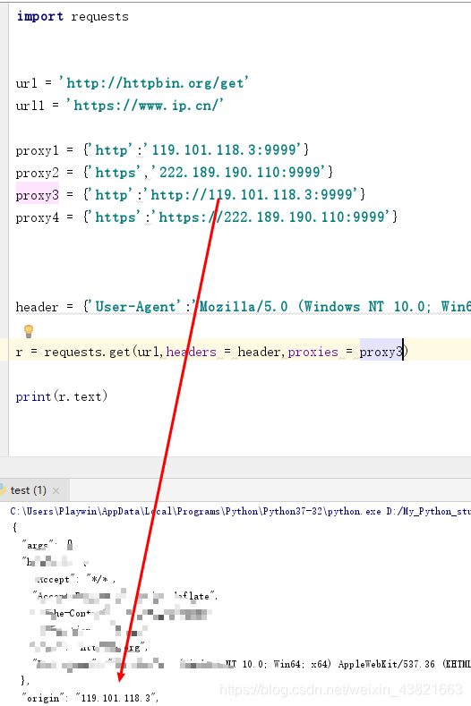Click the url 'http://httpbin.org/get' string
The width and height of the screenshot is (471, 706).
pyautogui.click(x=154, y=83)
